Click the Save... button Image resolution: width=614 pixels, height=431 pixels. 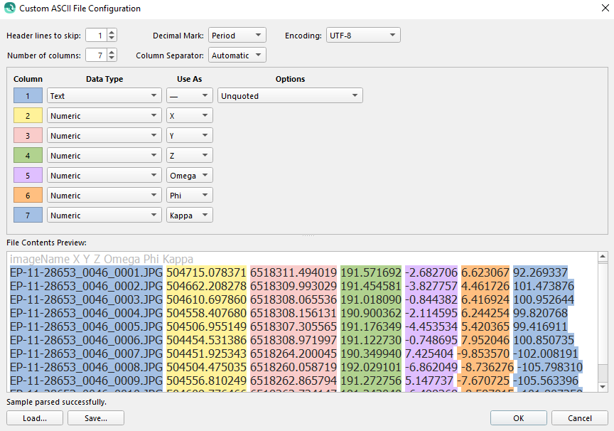click(95, 418)
